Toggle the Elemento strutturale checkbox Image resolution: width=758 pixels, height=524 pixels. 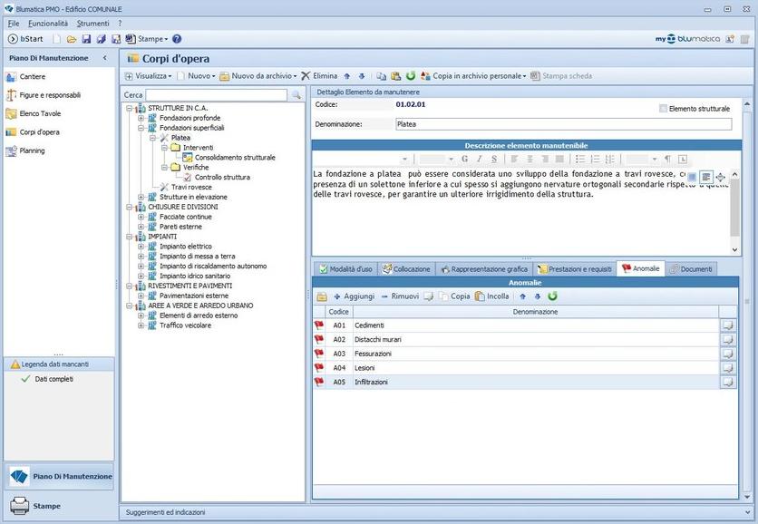tap(662, 108)
